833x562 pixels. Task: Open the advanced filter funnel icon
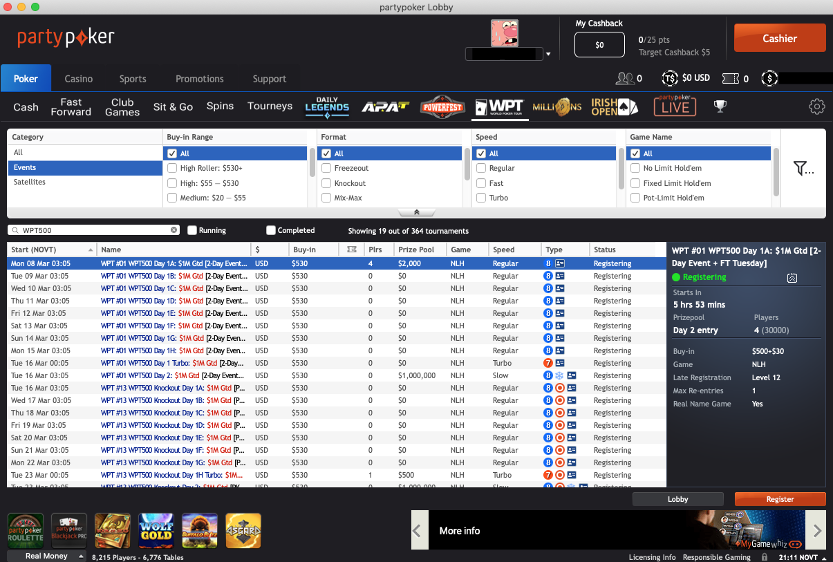(803, 168)
